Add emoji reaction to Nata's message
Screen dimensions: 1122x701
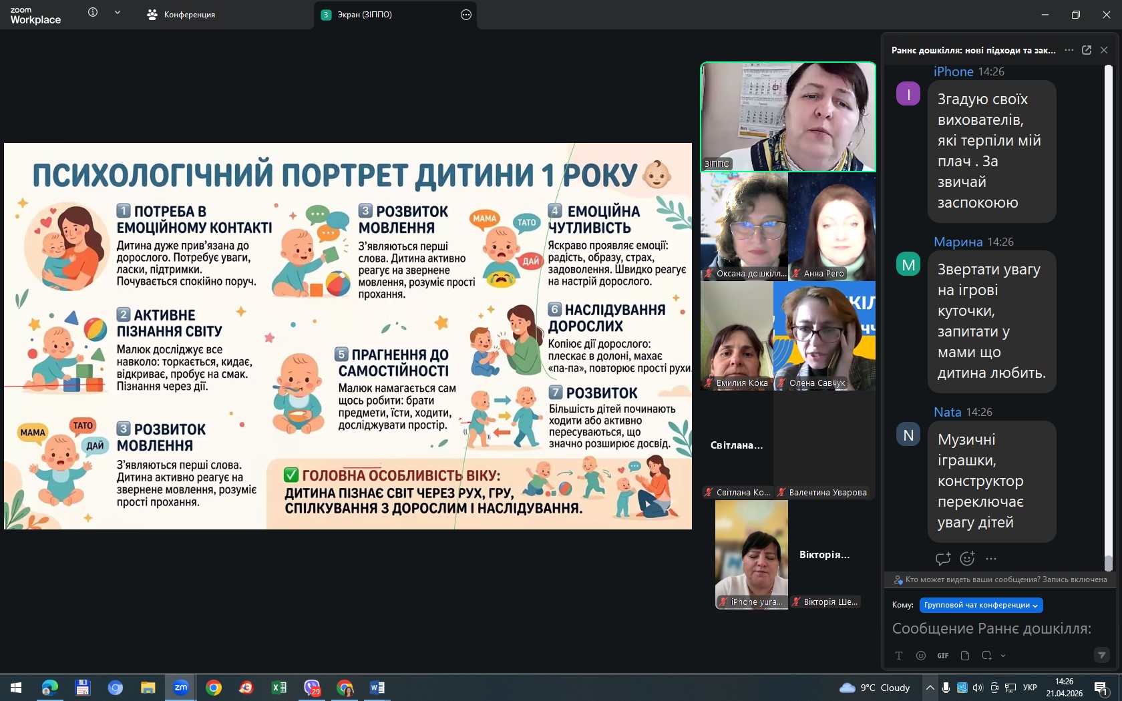[x=967, y=559]
